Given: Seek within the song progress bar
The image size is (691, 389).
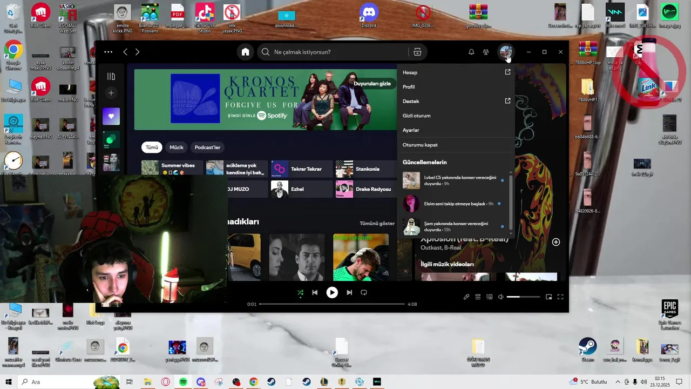Looking at the screenshot, I should pos(332,304).
